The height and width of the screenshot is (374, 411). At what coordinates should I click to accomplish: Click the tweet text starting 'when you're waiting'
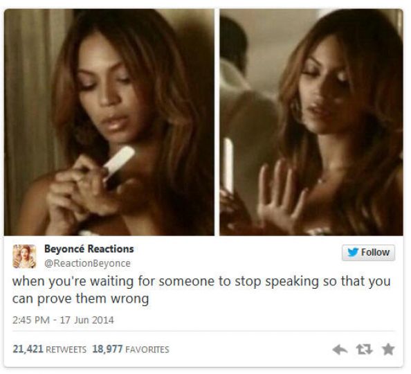pos(201,290)
